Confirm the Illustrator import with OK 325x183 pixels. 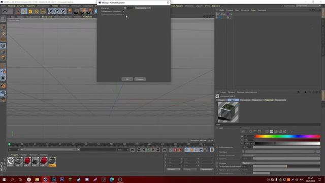tap(127, 79)
